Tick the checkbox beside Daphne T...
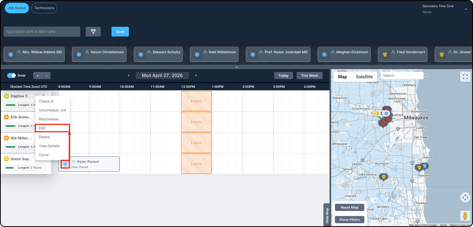This screenshot has height=227, width=473. pos(37,96)
